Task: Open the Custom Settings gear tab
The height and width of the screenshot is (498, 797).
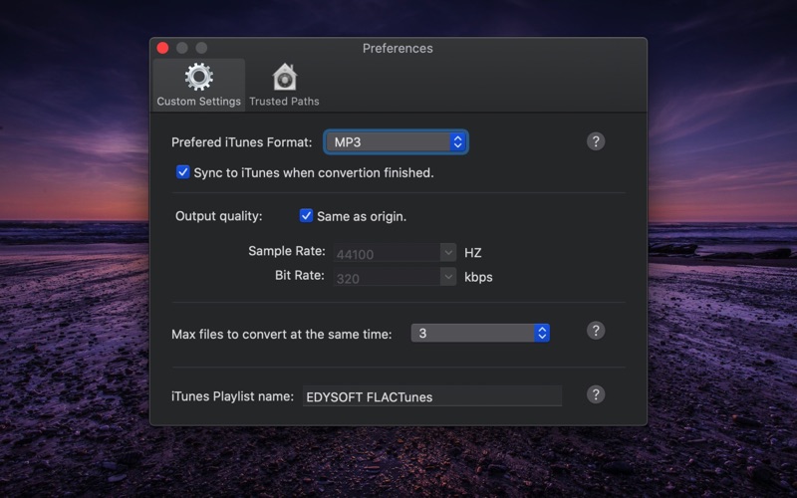Action: point(198,85)
